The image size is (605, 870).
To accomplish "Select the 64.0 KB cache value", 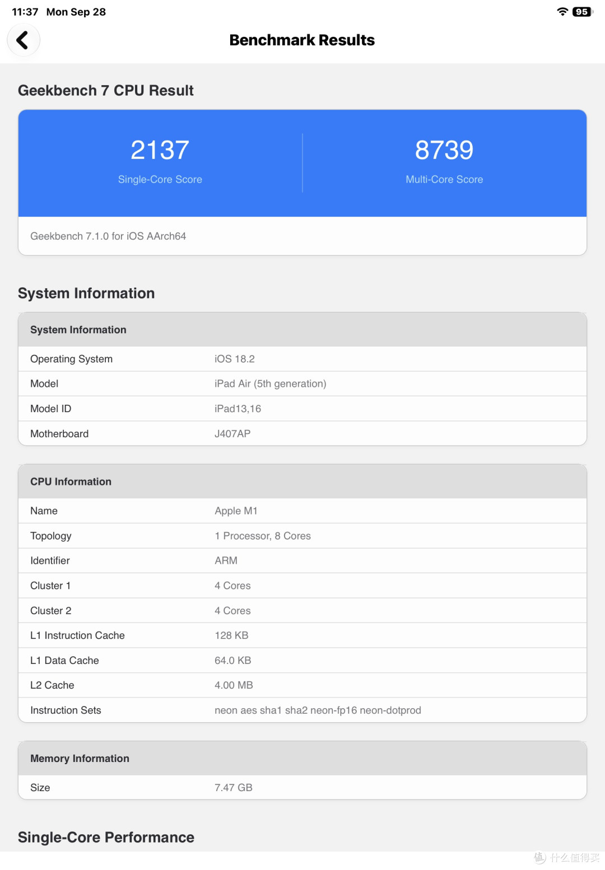I will [x=233, y=661].
